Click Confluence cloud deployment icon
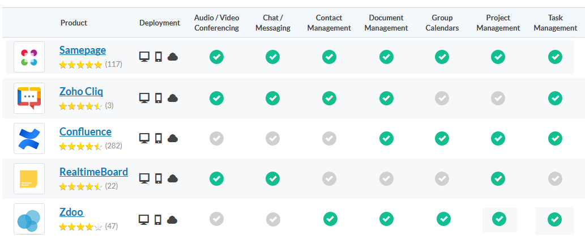 click(x=172, y=138)
